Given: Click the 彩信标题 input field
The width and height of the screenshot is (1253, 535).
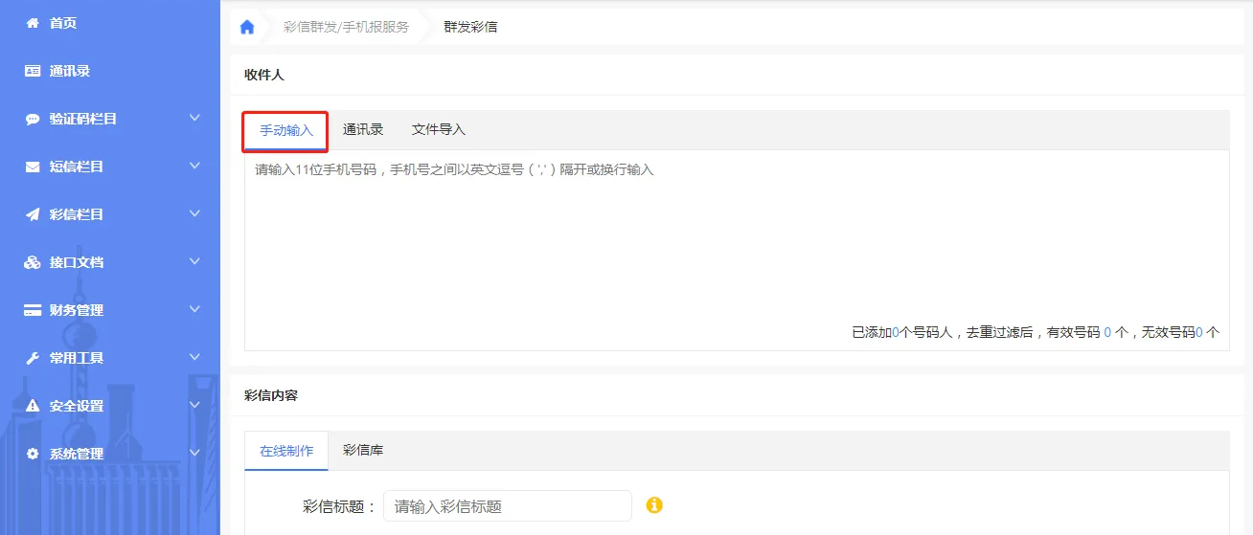Looking at the screenshot, I should [508, 506].
